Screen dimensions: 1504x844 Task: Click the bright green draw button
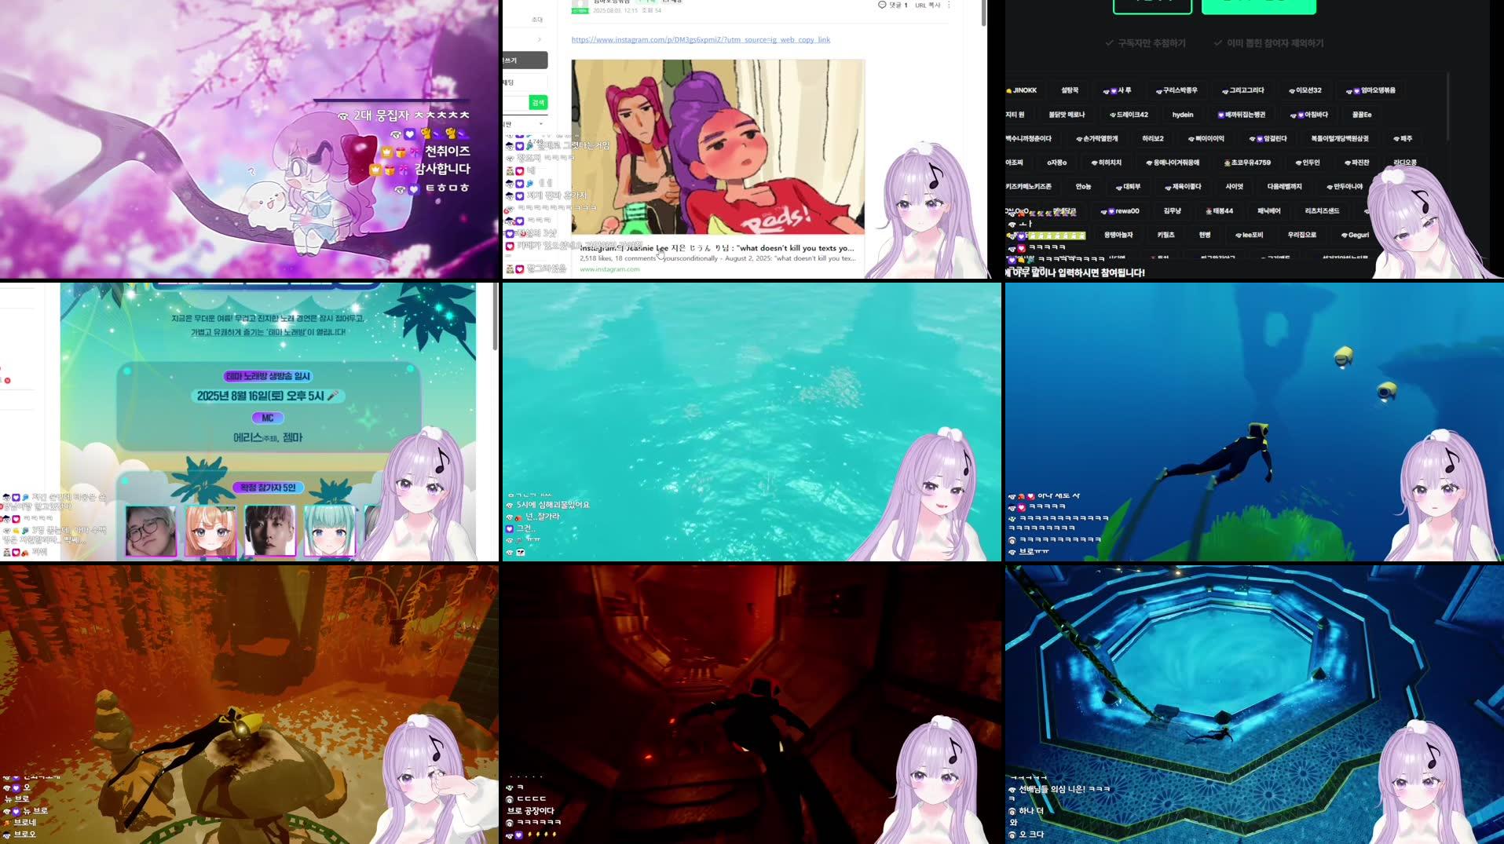[1258, 6]
